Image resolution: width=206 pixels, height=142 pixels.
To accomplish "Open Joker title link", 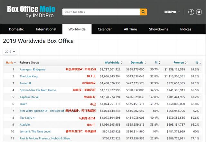I will 23,104.
